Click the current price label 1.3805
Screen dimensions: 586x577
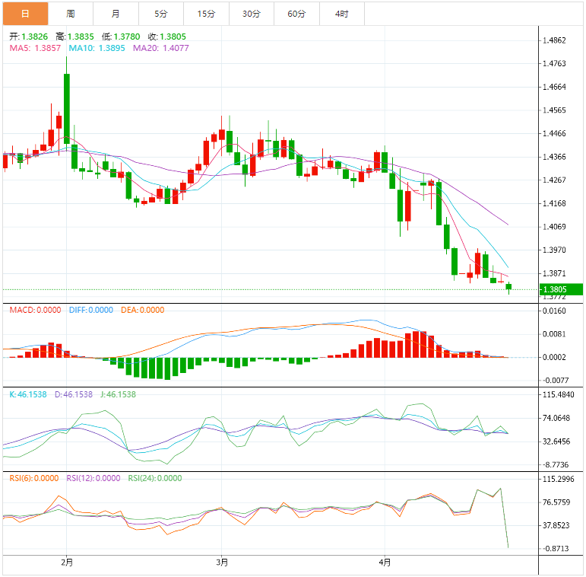point(561,289)
